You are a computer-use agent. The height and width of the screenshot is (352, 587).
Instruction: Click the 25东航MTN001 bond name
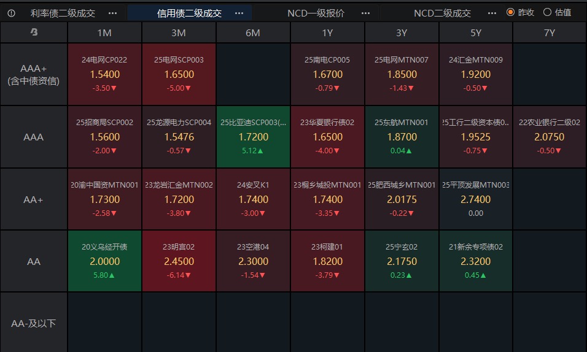tap(402, 122)
